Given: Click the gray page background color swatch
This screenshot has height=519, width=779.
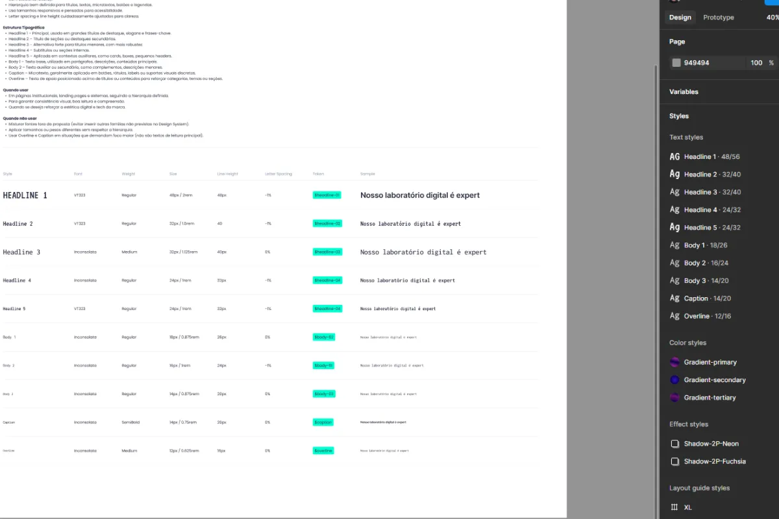Looking at the screenshot, I should pyautogui.click(x=676, y=62).
